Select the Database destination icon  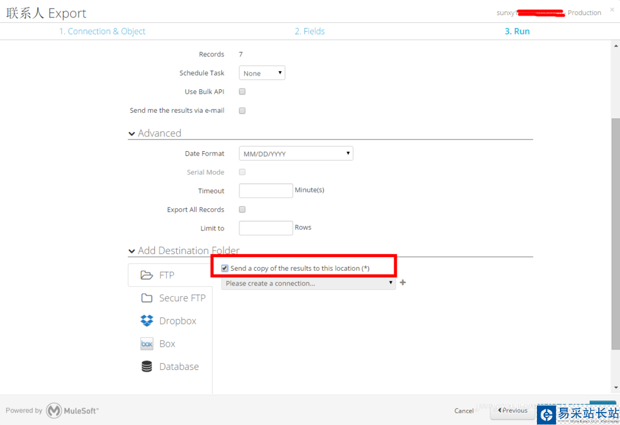(147, 367)
